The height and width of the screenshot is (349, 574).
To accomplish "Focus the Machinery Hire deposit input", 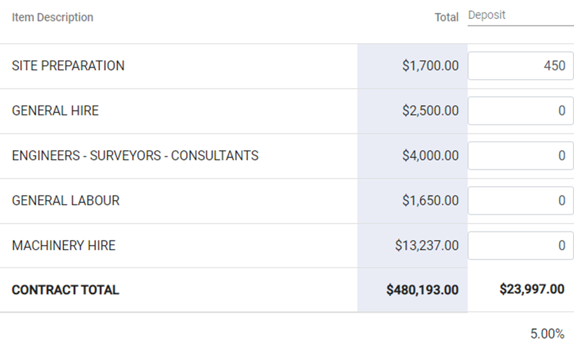I will click(x=520, y=246).
